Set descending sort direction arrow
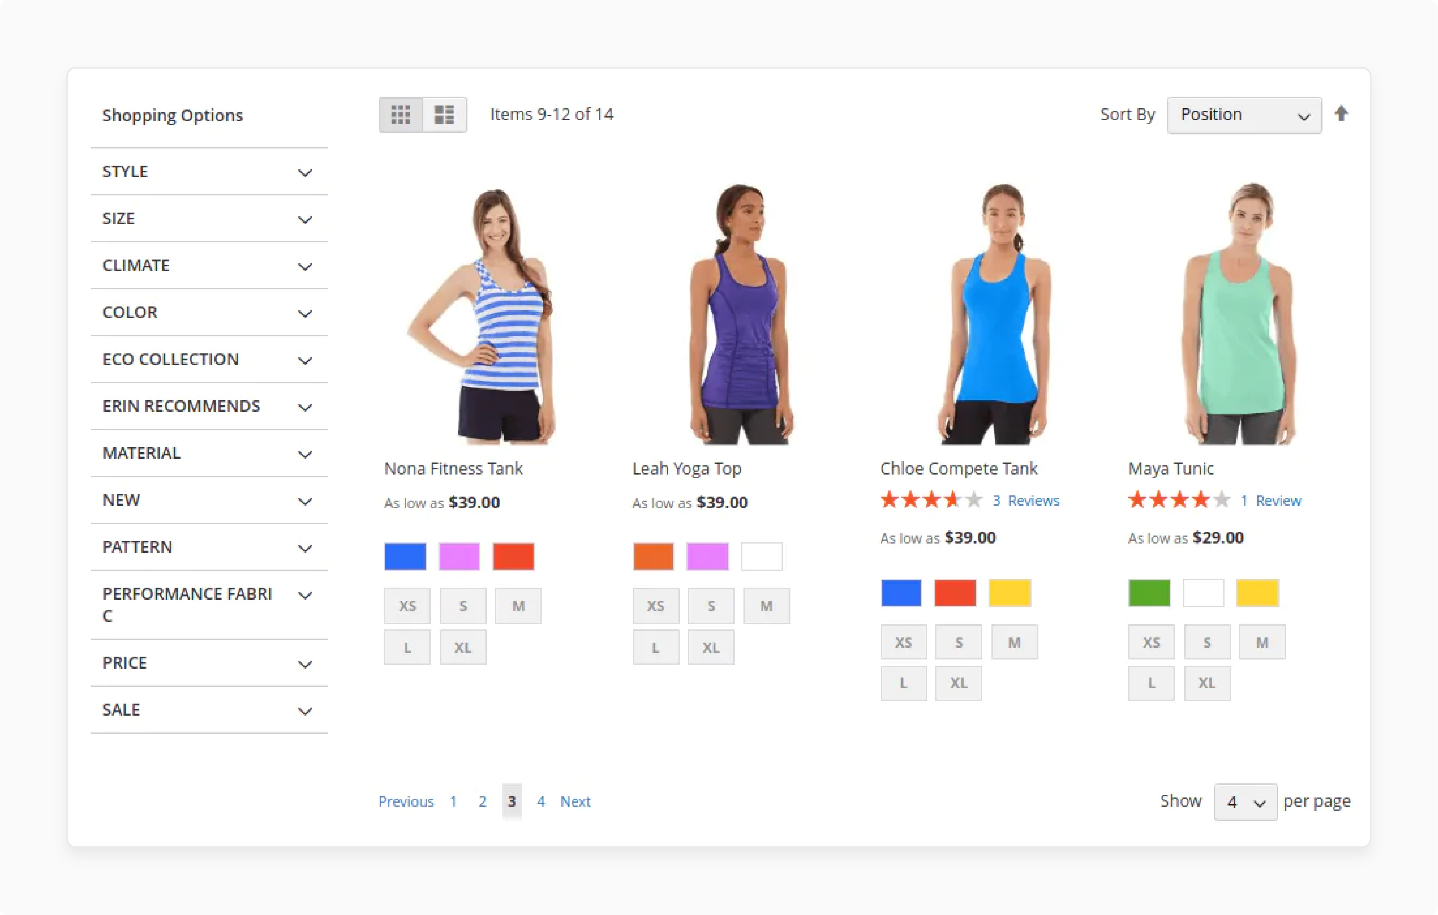This screenshot has height=915, width=1438. point(1341,114)
